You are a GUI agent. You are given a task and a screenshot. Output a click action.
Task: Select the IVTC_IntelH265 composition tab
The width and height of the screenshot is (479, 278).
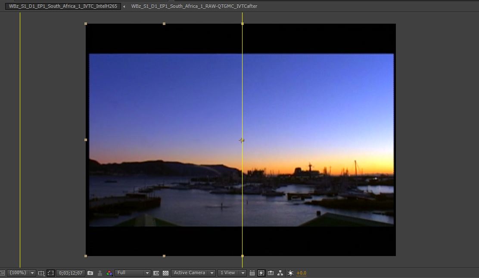pos(63,6)
